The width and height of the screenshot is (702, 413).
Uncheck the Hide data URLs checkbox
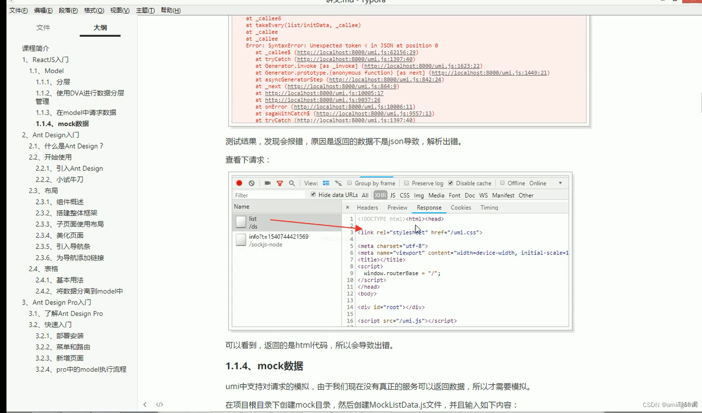tap(313, 195)
